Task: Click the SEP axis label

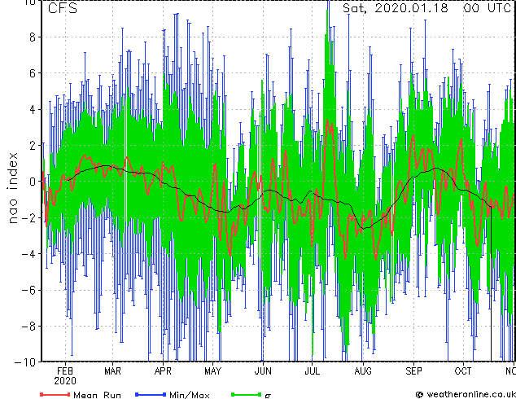Action: pyautogui.click(x=413, y=371)
